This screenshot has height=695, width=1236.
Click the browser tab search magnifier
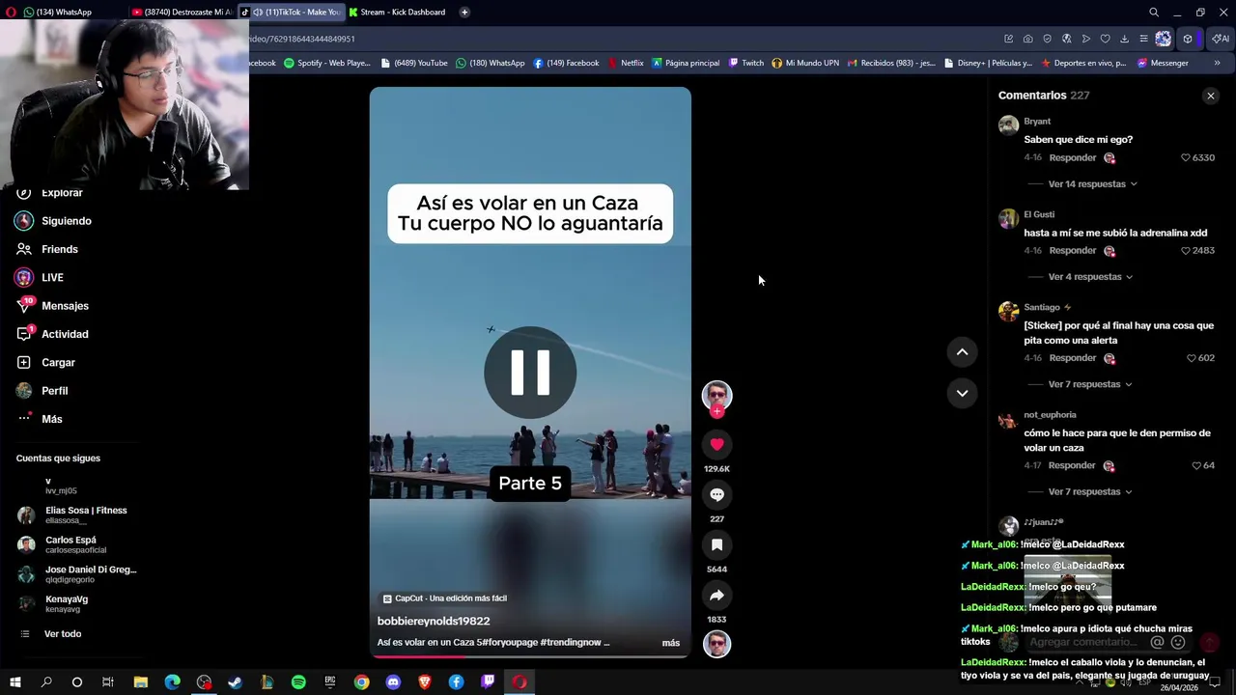tap(1153, 13)
